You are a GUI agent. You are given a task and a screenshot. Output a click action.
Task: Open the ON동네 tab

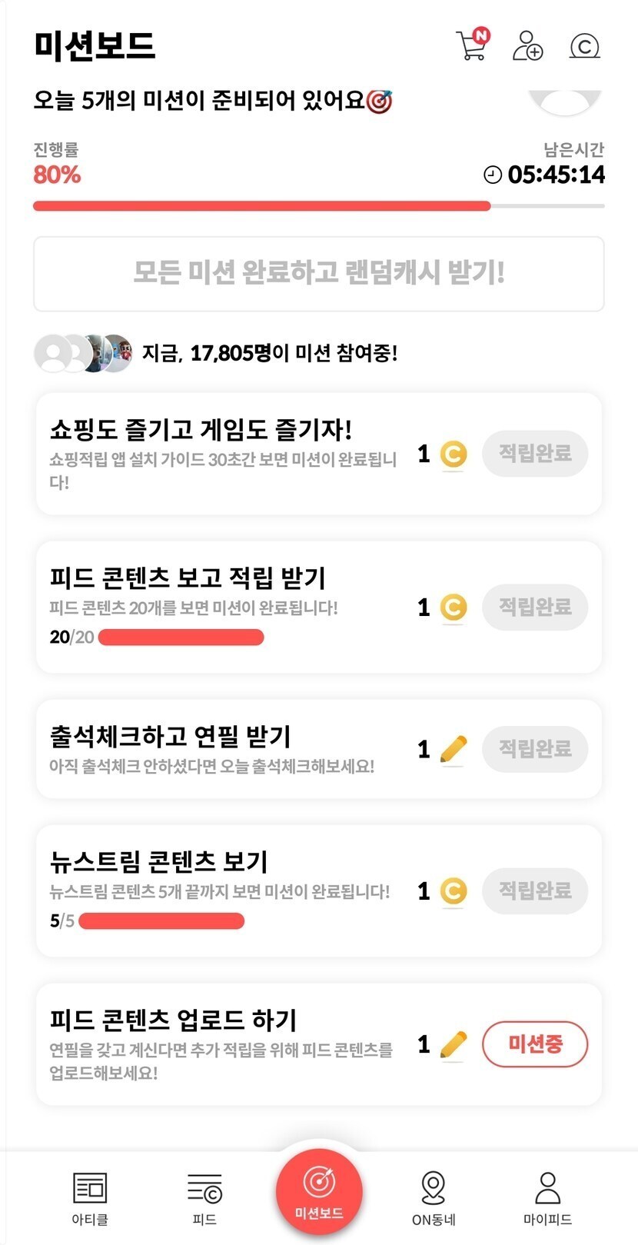tap(434, 1197)
